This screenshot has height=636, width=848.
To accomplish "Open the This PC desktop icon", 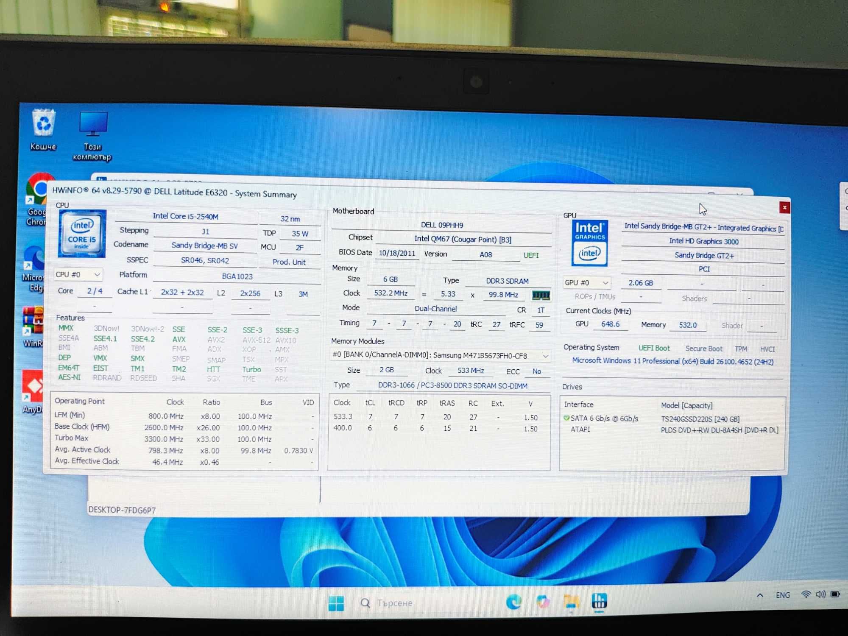I will (92, 136).
